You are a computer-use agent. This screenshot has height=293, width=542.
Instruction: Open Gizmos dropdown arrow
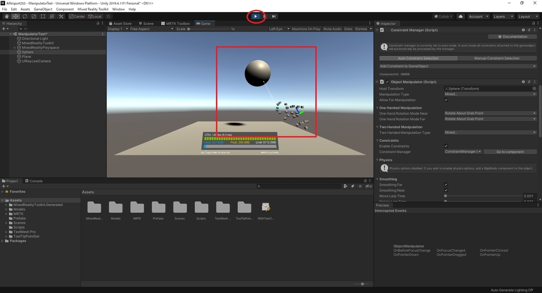[x=370, y=29]
